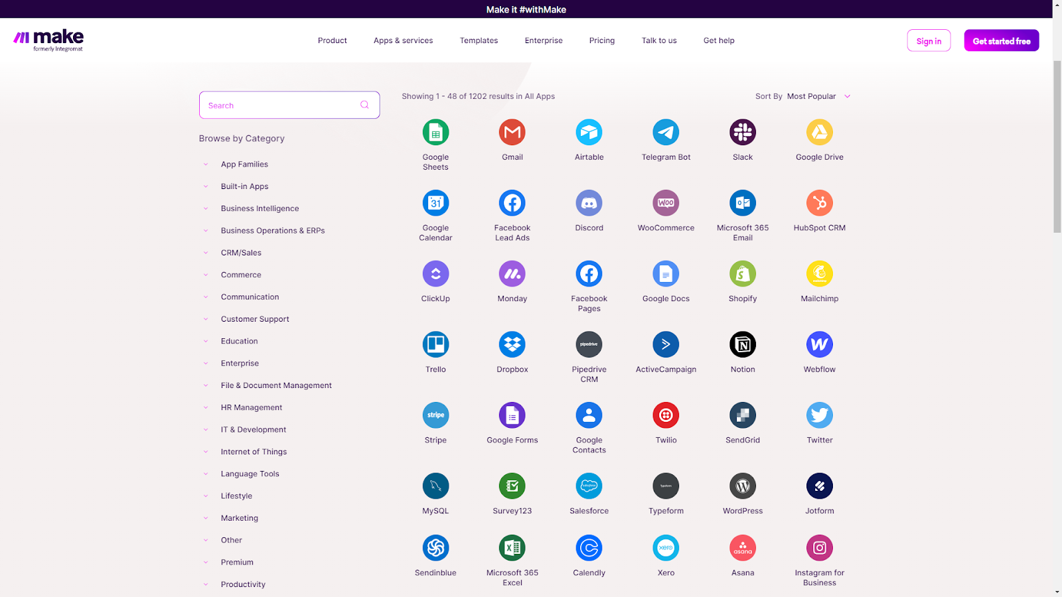This screenshot has height=597, width=1062.
Task: Expand the App Families category chevron
Action: tap(206, 164)
